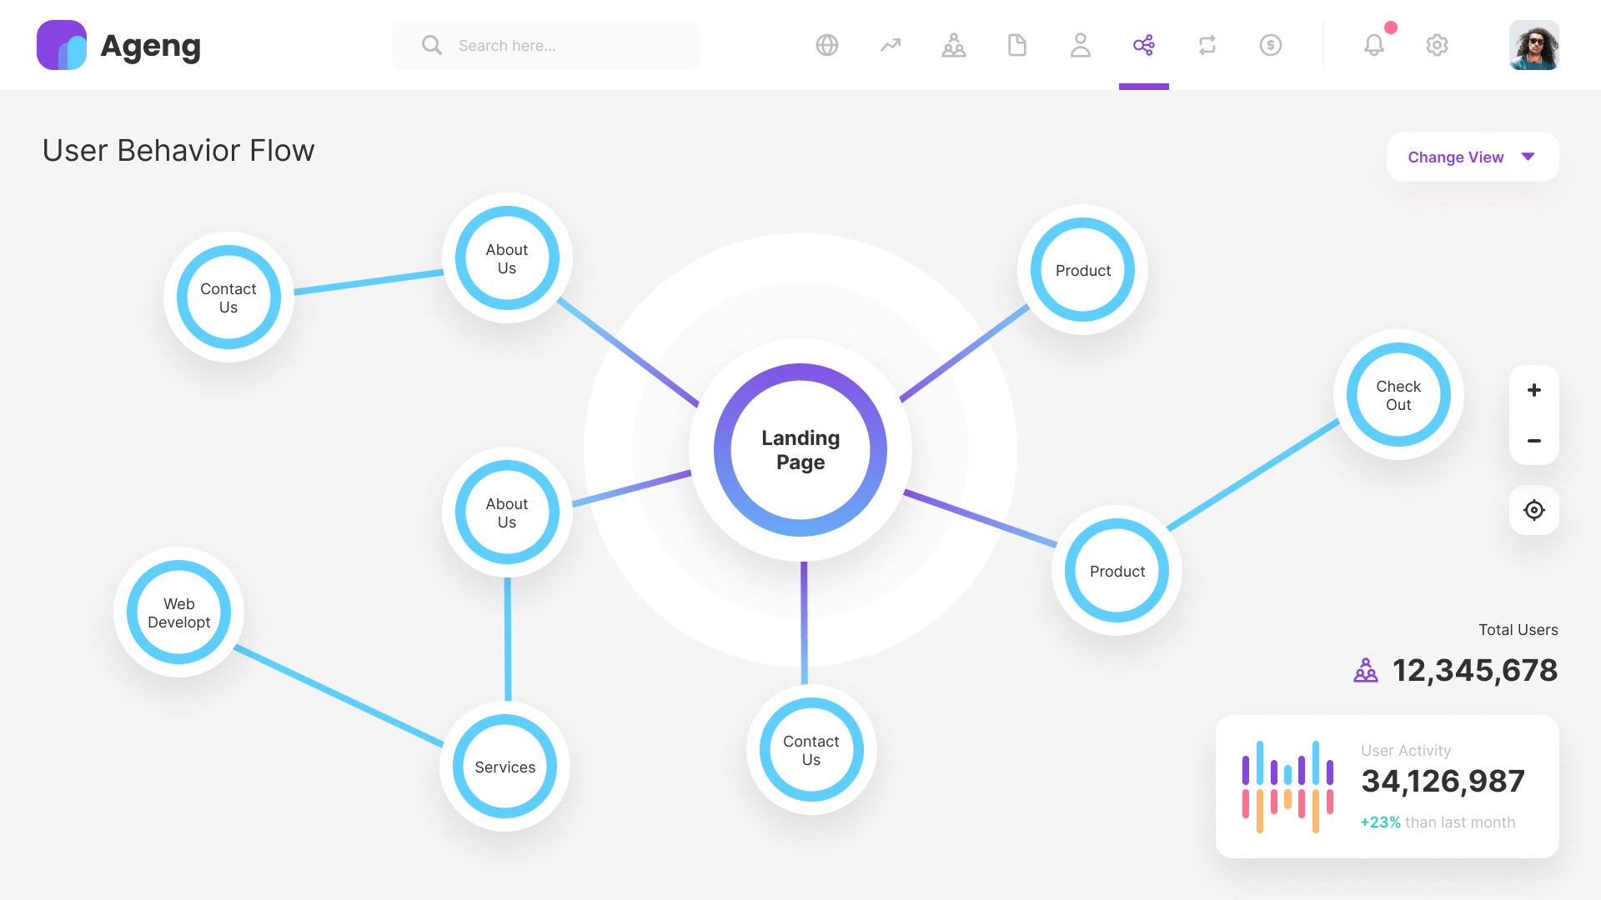
Task: Click the Total Users people icon
Action: point(1365,669)
